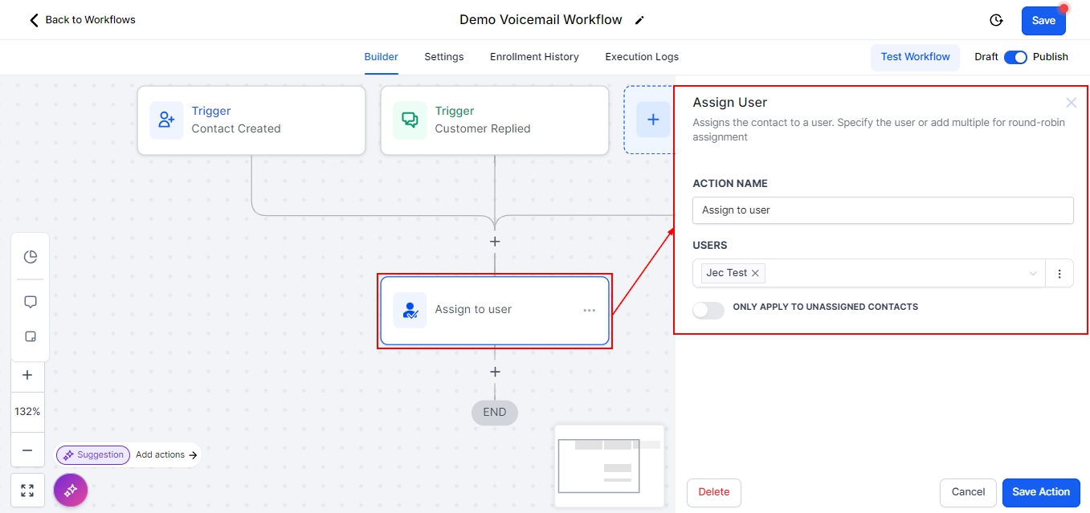
Task: Open the Users field three-dot options
Action: [x=1059, y=274]
